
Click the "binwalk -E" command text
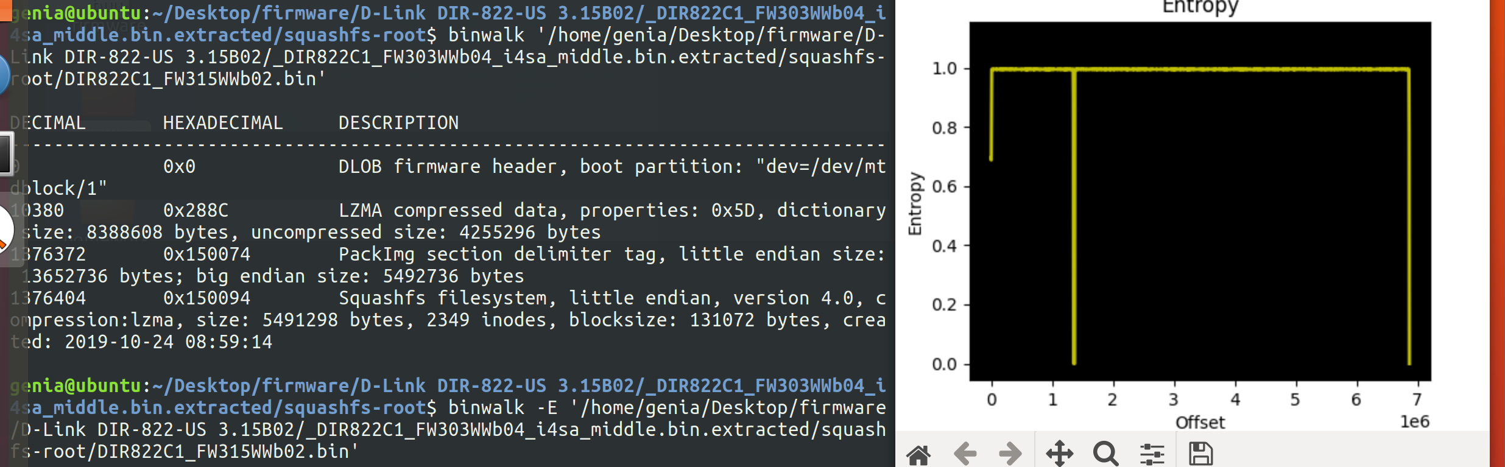click(502, 408)
